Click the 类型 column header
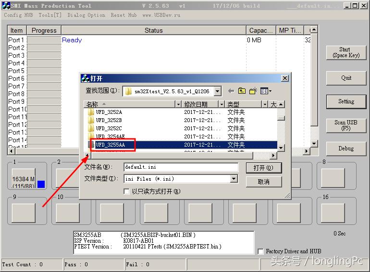The width and height of the screenshot is (370, 272). coord(243,104)
